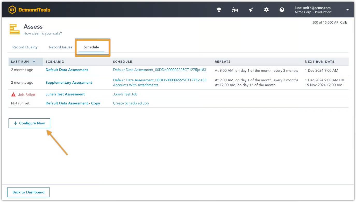
Task: Click the Create Scheduled Job link
Action: (131, 103)
